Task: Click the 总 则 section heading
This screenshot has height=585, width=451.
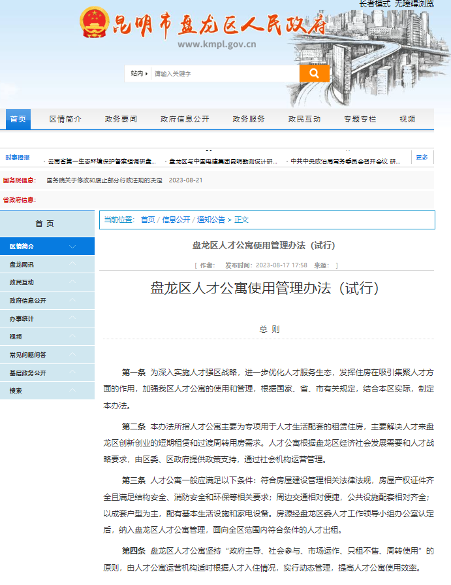Action: [x=270, y=329]
